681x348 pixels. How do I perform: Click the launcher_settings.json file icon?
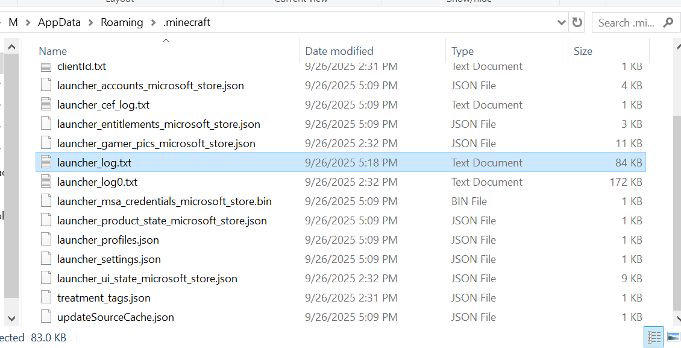46,259
